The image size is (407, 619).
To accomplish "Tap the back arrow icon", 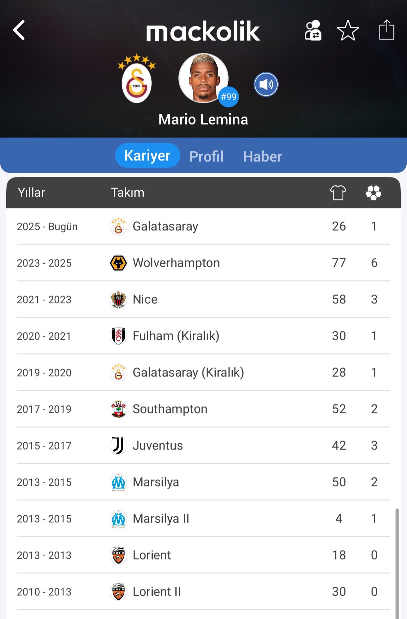I will click(19, 30).
